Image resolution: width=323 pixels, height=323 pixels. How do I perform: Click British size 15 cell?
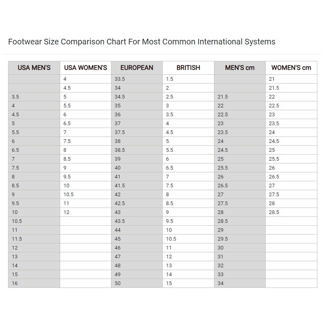[x=188, y=283]
